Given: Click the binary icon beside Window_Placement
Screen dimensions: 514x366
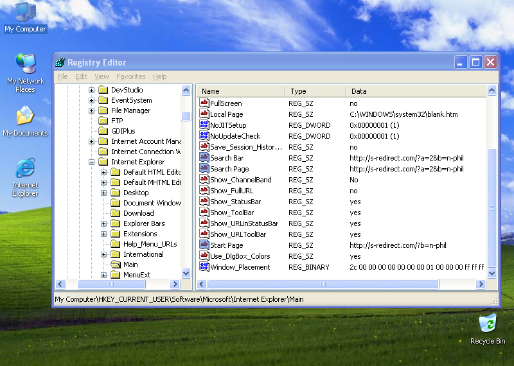Looking at the screenshot, I should pos(204,266).
